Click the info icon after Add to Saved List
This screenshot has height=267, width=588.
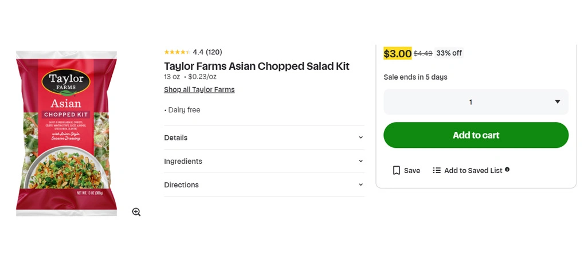click(x=507, y=170)
